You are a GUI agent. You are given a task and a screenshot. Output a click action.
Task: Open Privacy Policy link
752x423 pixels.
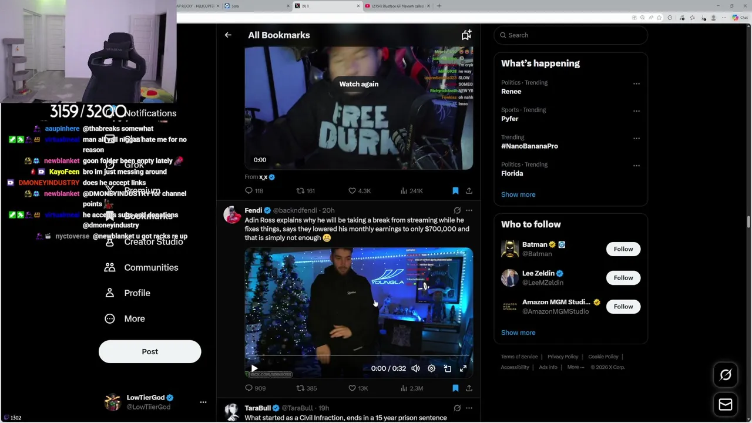pyautogui.click(x=563, y=357)
